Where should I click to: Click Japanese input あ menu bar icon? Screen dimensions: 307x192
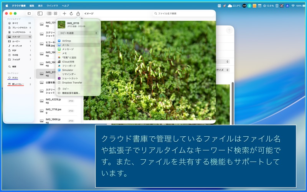[287, 6]
